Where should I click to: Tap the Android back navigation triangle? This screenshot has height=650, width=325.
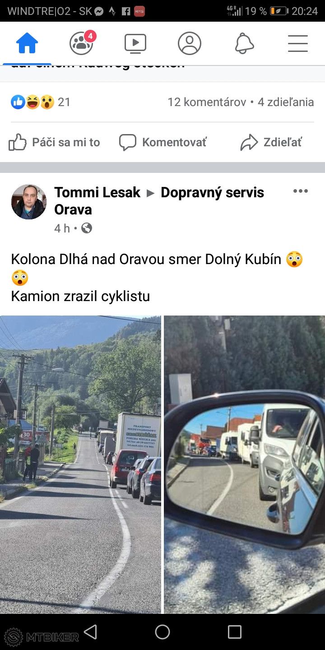pyautogui.click(x=91, y=632)
